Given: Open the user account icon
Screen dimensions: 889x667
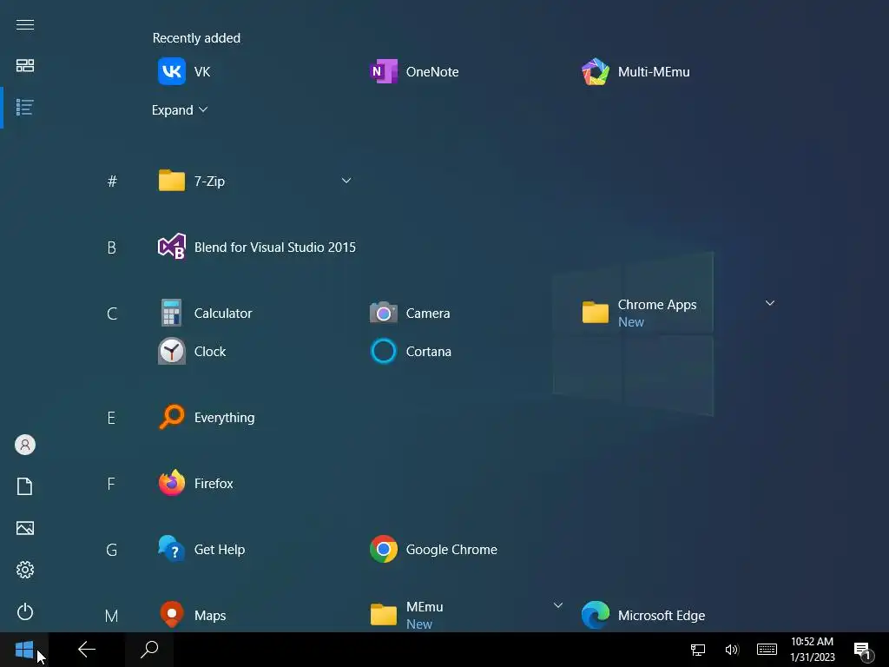Looking at the screenshot, I should [x=25, y=445].
